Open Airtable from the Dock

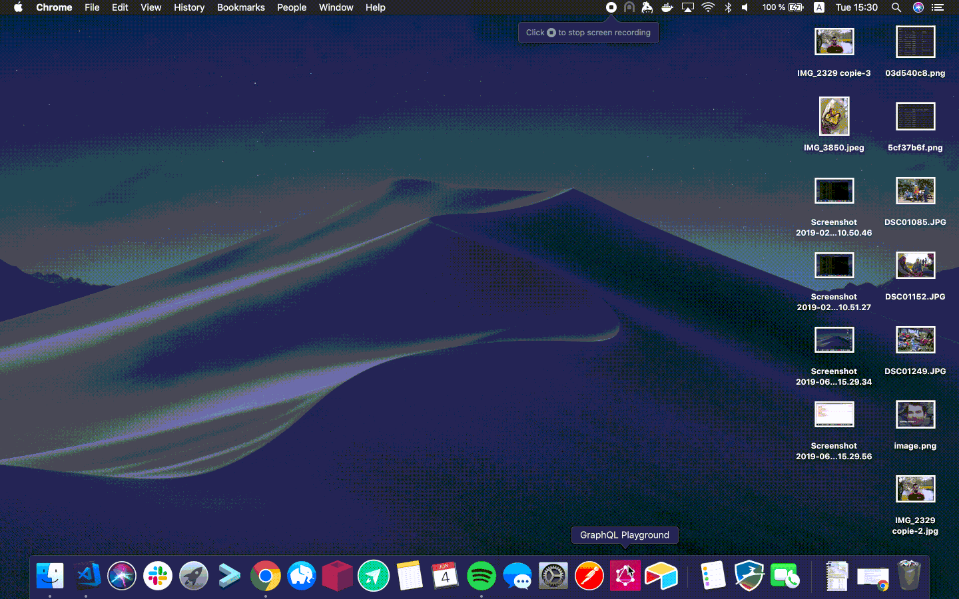point(661,576)
